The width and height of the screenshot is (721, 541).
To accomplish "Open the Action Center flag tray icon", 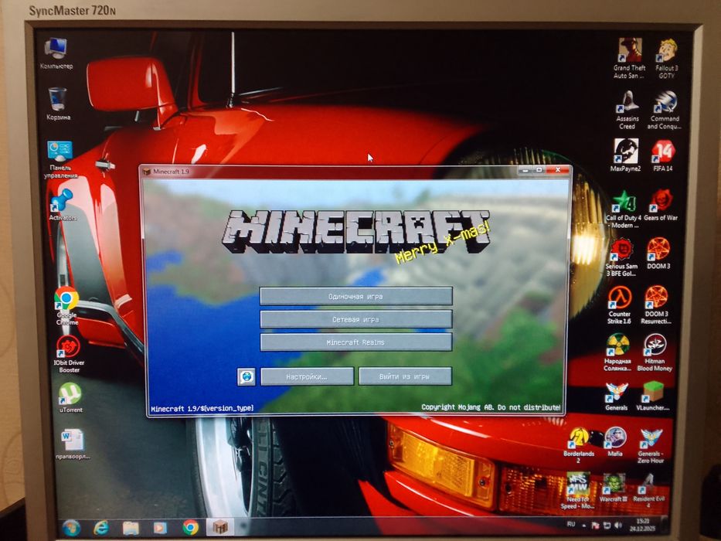I will (x=596, y=525).
